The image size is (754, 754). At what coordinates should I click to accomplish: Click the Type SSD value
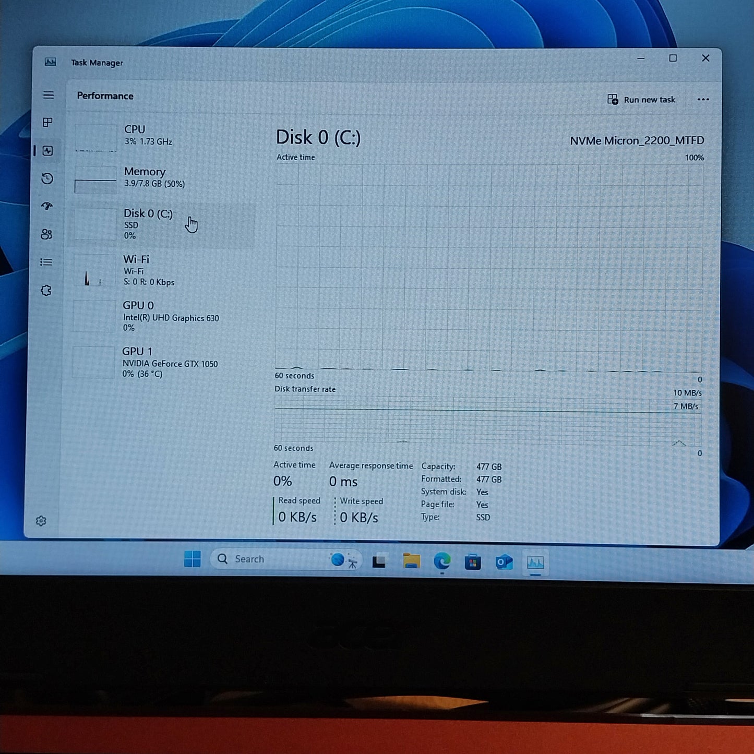(483, 517)
